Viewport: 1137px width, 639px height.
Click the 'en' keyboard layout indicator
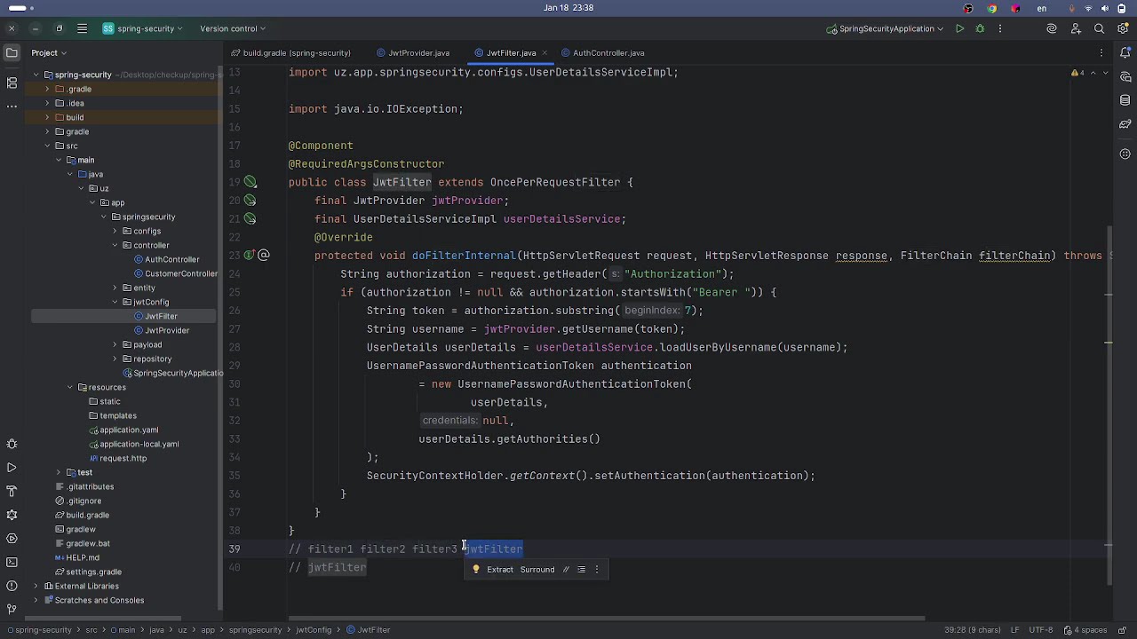1042,8
